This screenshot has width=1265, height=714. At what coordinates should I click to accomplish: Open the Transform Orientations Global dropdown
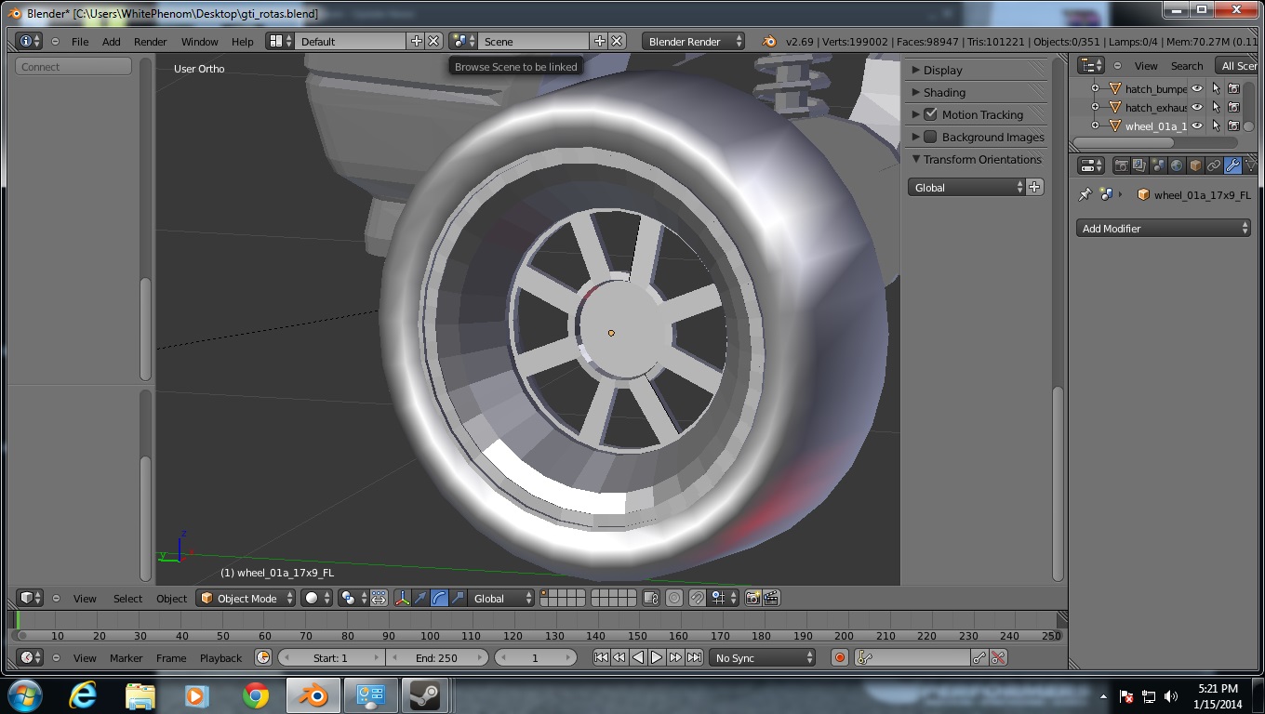click(x=966, y=187)
